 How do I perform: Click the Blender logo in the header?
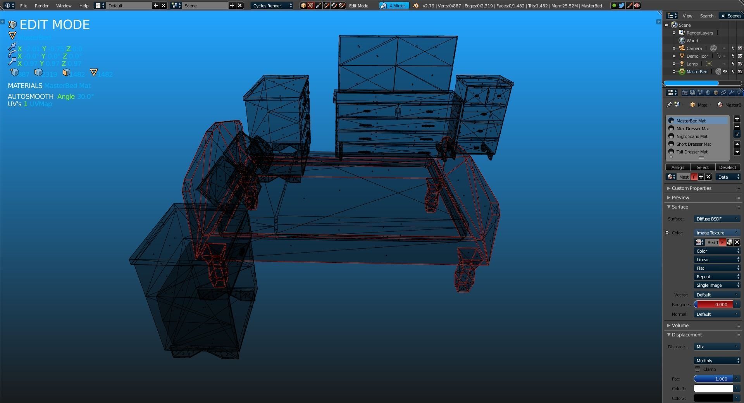[x=416, y=5]
